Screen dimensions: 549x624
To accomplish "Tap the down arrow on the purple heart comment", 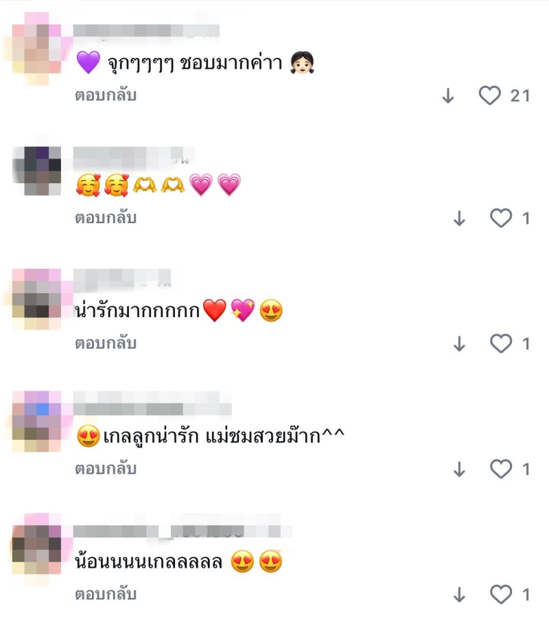I will pyautogui.click(x=448, y=96).
